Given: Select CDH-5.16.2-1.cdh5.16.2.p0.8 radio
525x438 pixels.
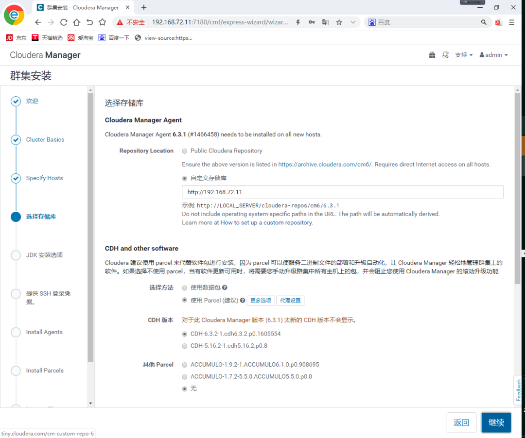Looking at the screenshot, I should [x=185, y=346].
